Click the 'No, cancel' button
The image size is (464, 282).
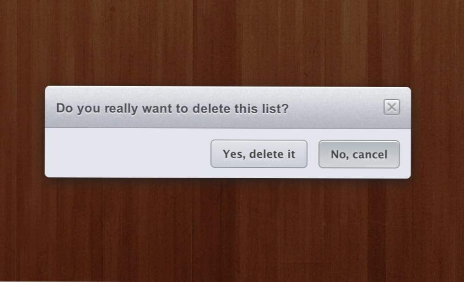359,154
